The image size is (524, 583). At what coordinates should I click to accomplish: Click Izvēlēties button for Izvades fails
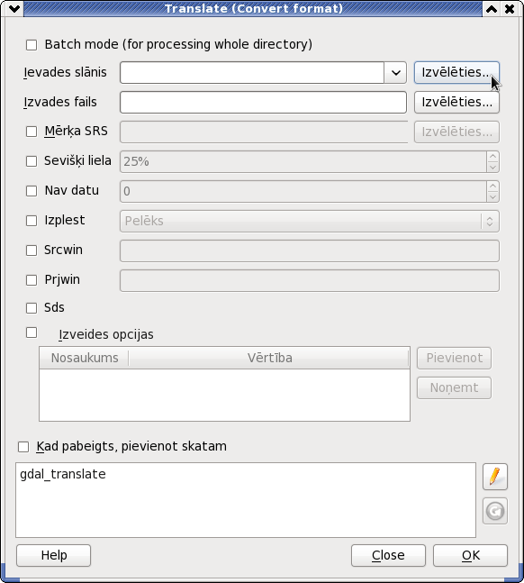(456, 102)
